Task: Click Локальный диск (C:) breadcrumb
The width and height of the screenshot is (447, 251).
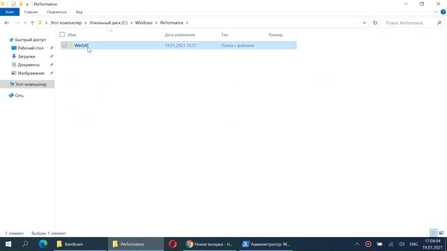Action: click(108, 23)
